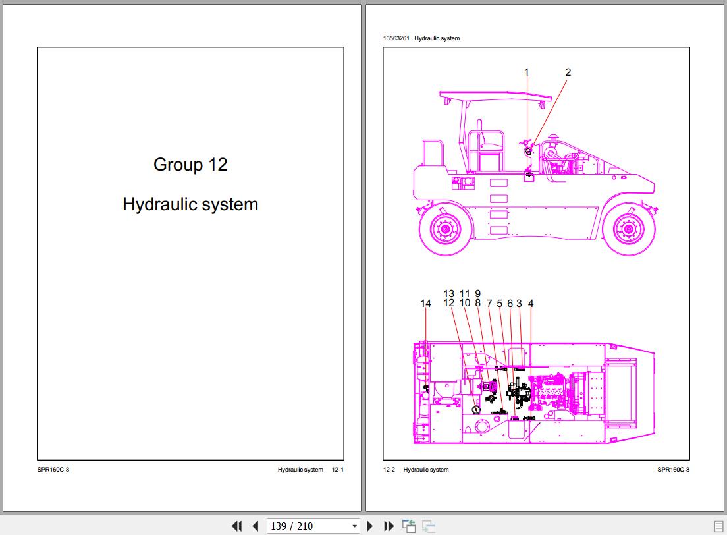Click the front wheel in side view drawing

click(629, 229)
